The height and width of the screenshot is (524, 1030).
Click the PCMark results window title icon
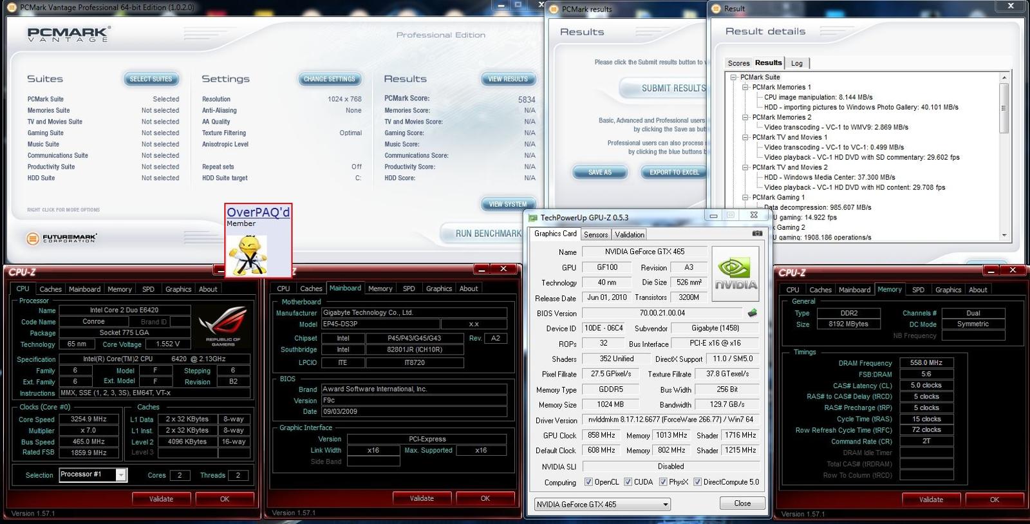pyautogui.click(x=554, y=9)
